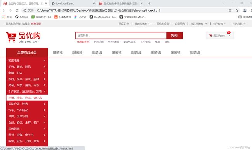Go back using the browser back arrow
The width and height of the screenshot is (252, 150).
click(x=4, y=10)
